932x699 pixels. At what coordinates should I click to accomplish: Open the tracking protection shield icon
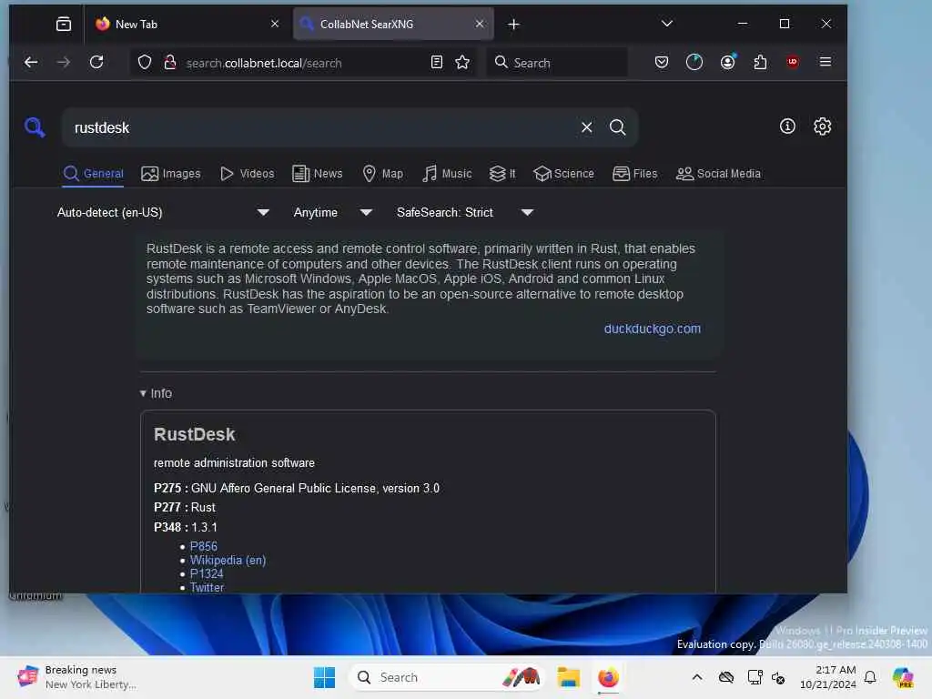[145, 63]
